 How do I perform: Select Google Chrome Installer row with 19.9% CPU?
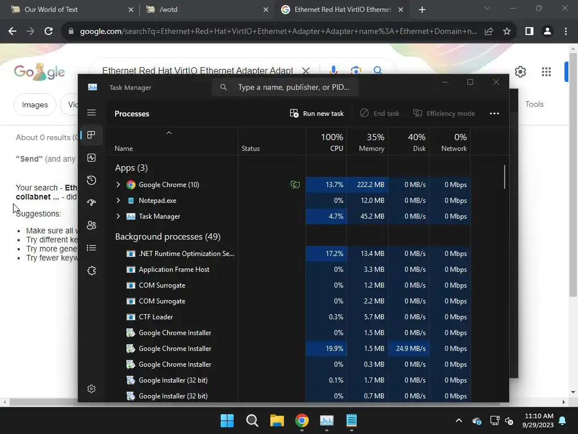(288, 348)
